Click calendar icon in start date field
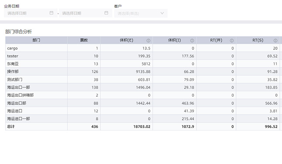 click(52, 13)
